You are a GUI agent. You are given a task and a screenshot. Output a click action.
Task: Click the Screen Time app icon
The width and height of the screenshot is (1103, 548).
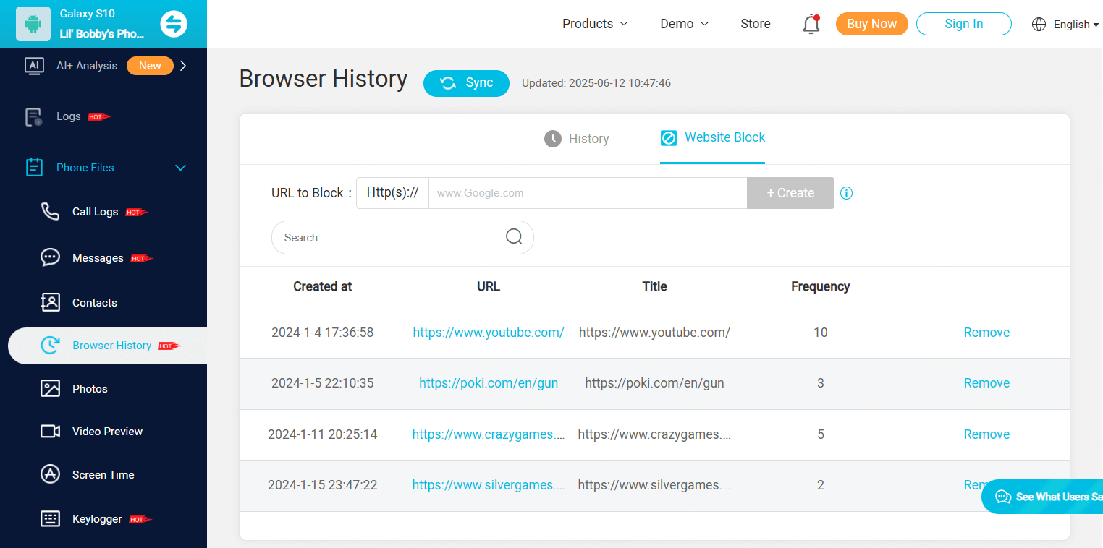pyautogui.click(x=50, y=475)
